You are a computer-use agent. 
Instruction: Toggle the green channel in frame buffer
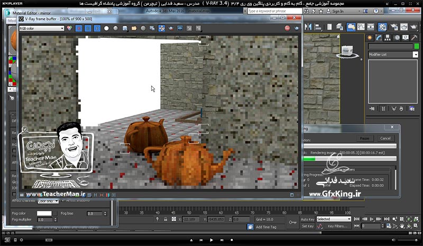point(88,28)
